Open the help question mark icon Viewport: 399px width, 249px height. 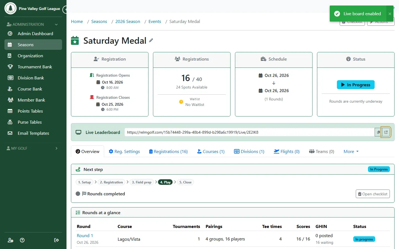coord(22,240)
